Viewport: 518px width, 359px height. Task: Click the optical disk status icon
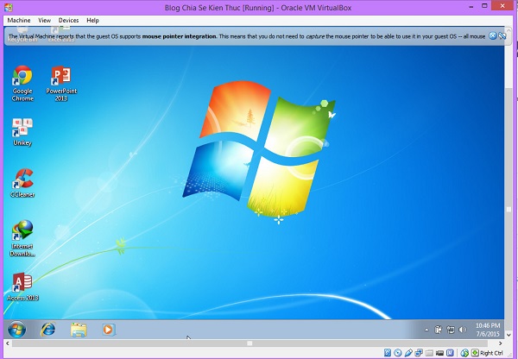(398, 353)
